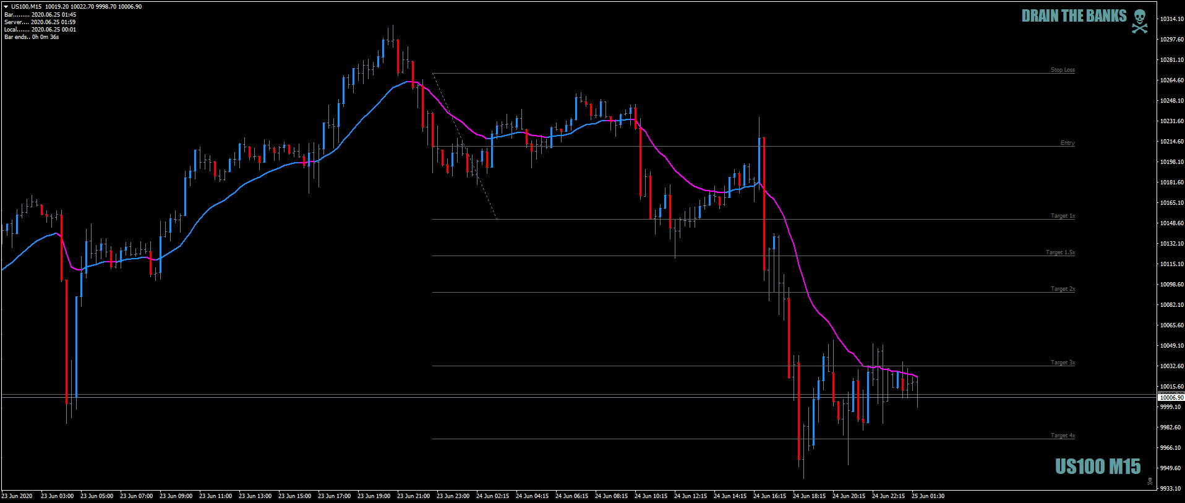Click time axis label '25 Jun 01:30'

[x=928, y=496]
